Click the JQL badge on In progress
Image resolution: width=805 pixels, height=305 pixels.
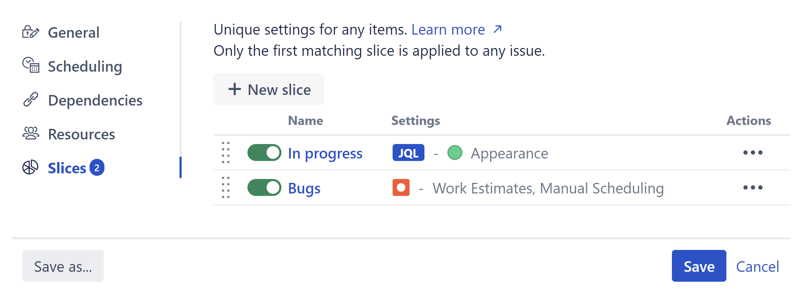[x=408, y=153]
